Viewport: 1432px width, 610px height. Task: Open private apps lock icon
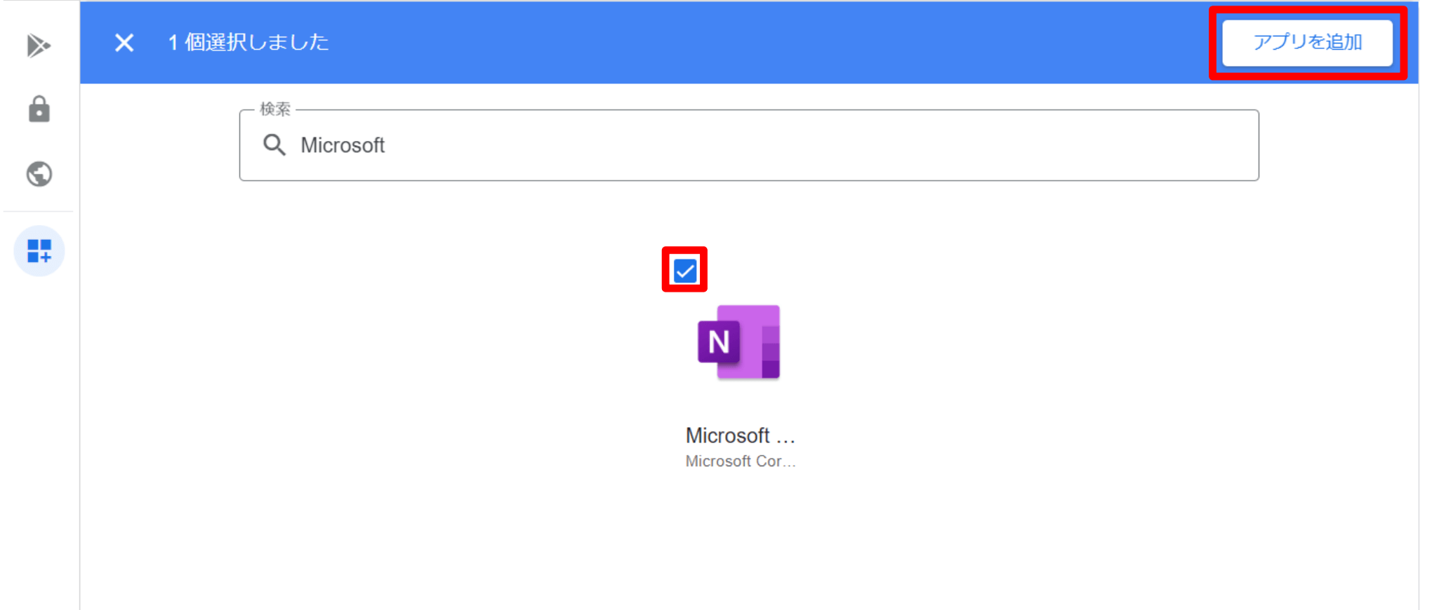[39, 109]
